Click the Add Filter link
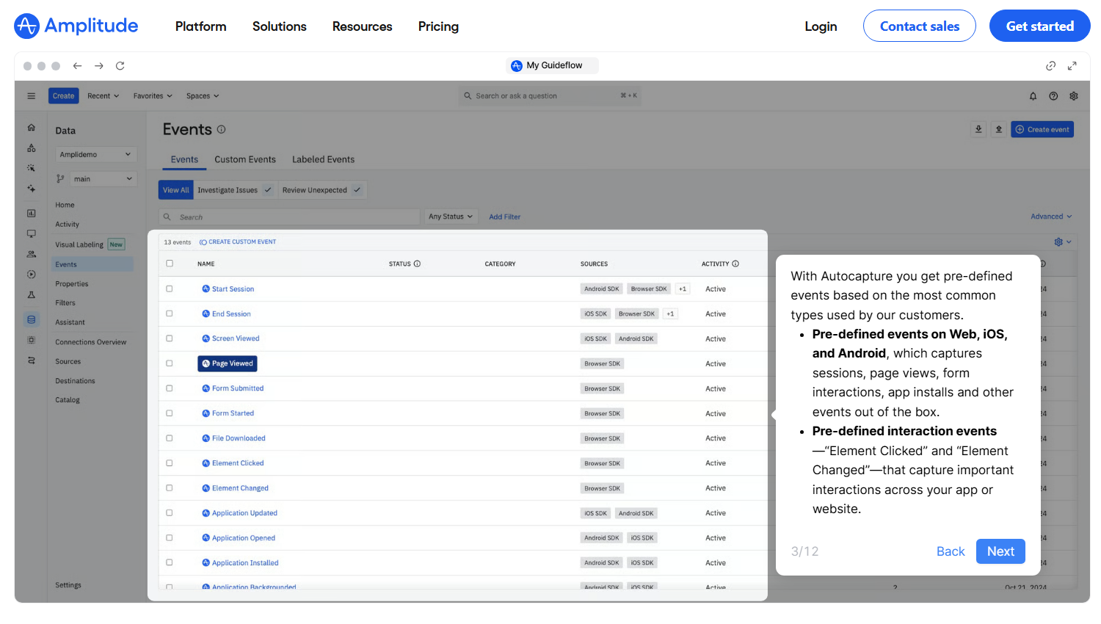The height and width of the screenshot is (624, 1101). (x=505, y=217)
